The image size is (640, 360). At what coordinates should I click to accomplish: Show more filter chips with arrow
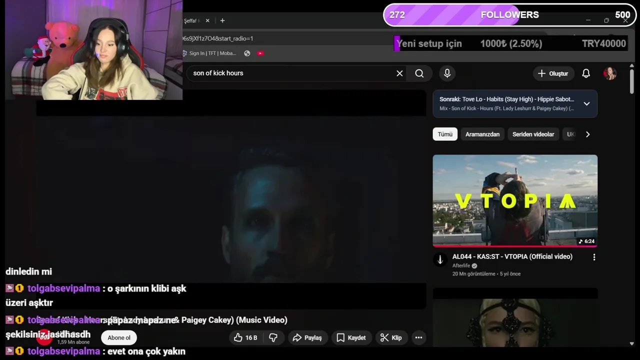tap(587, 134)
